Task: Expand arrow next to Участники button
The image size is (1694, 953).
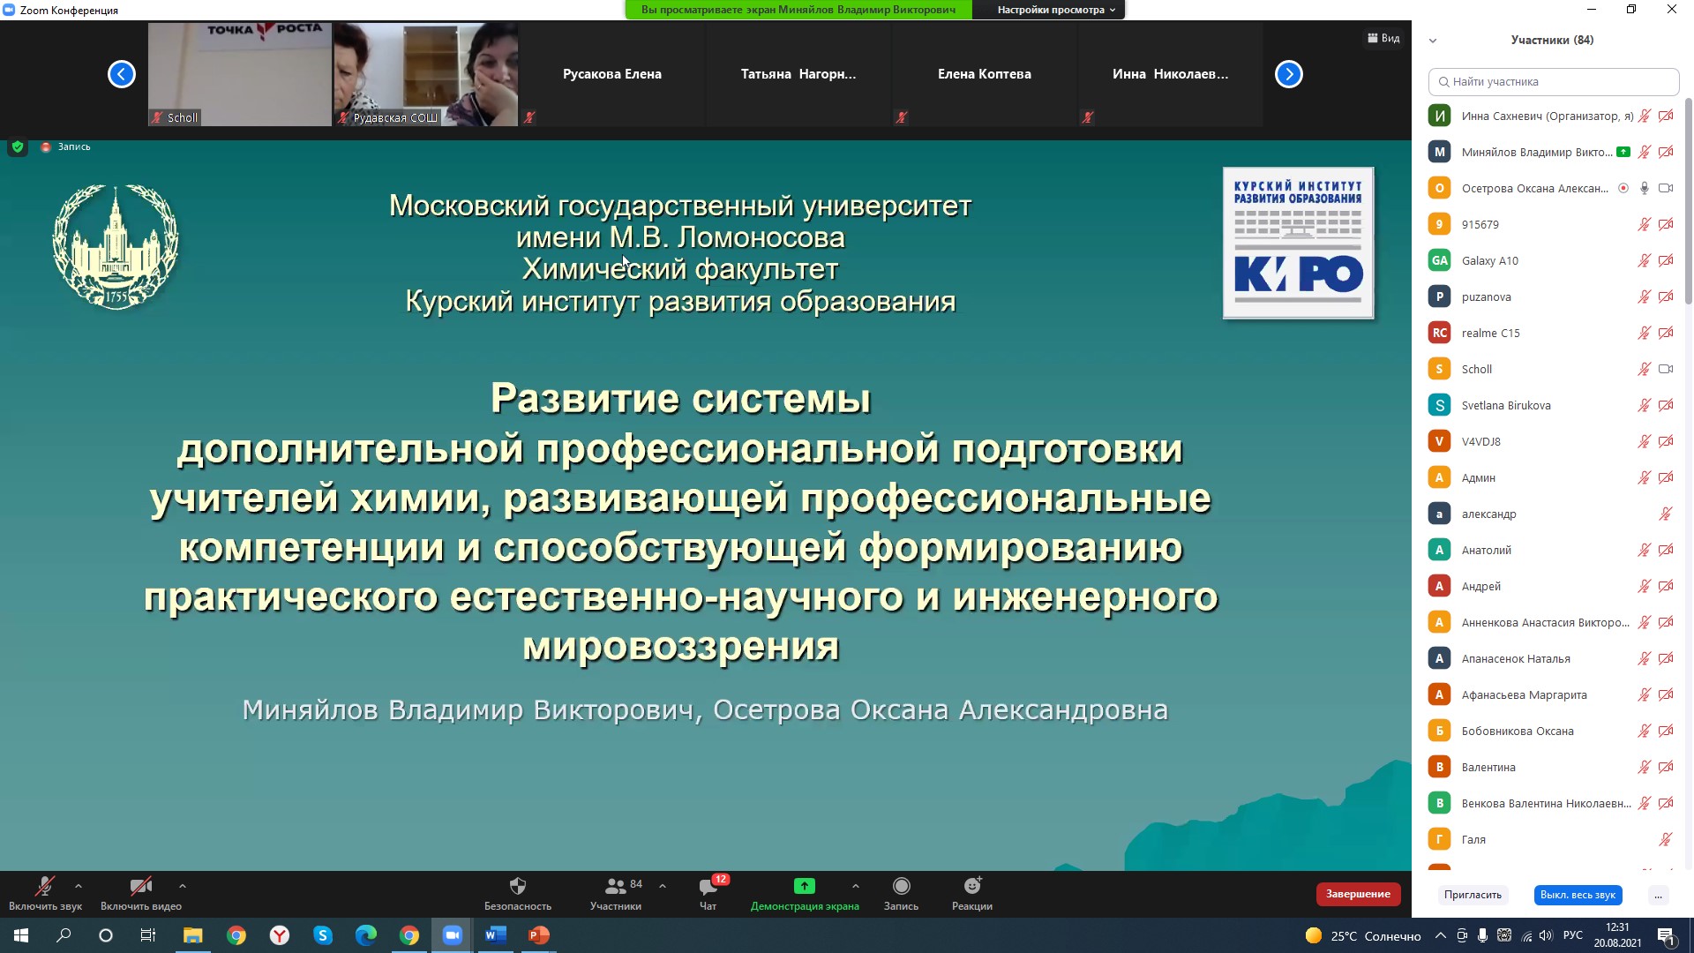Action: tap(662, 886)
